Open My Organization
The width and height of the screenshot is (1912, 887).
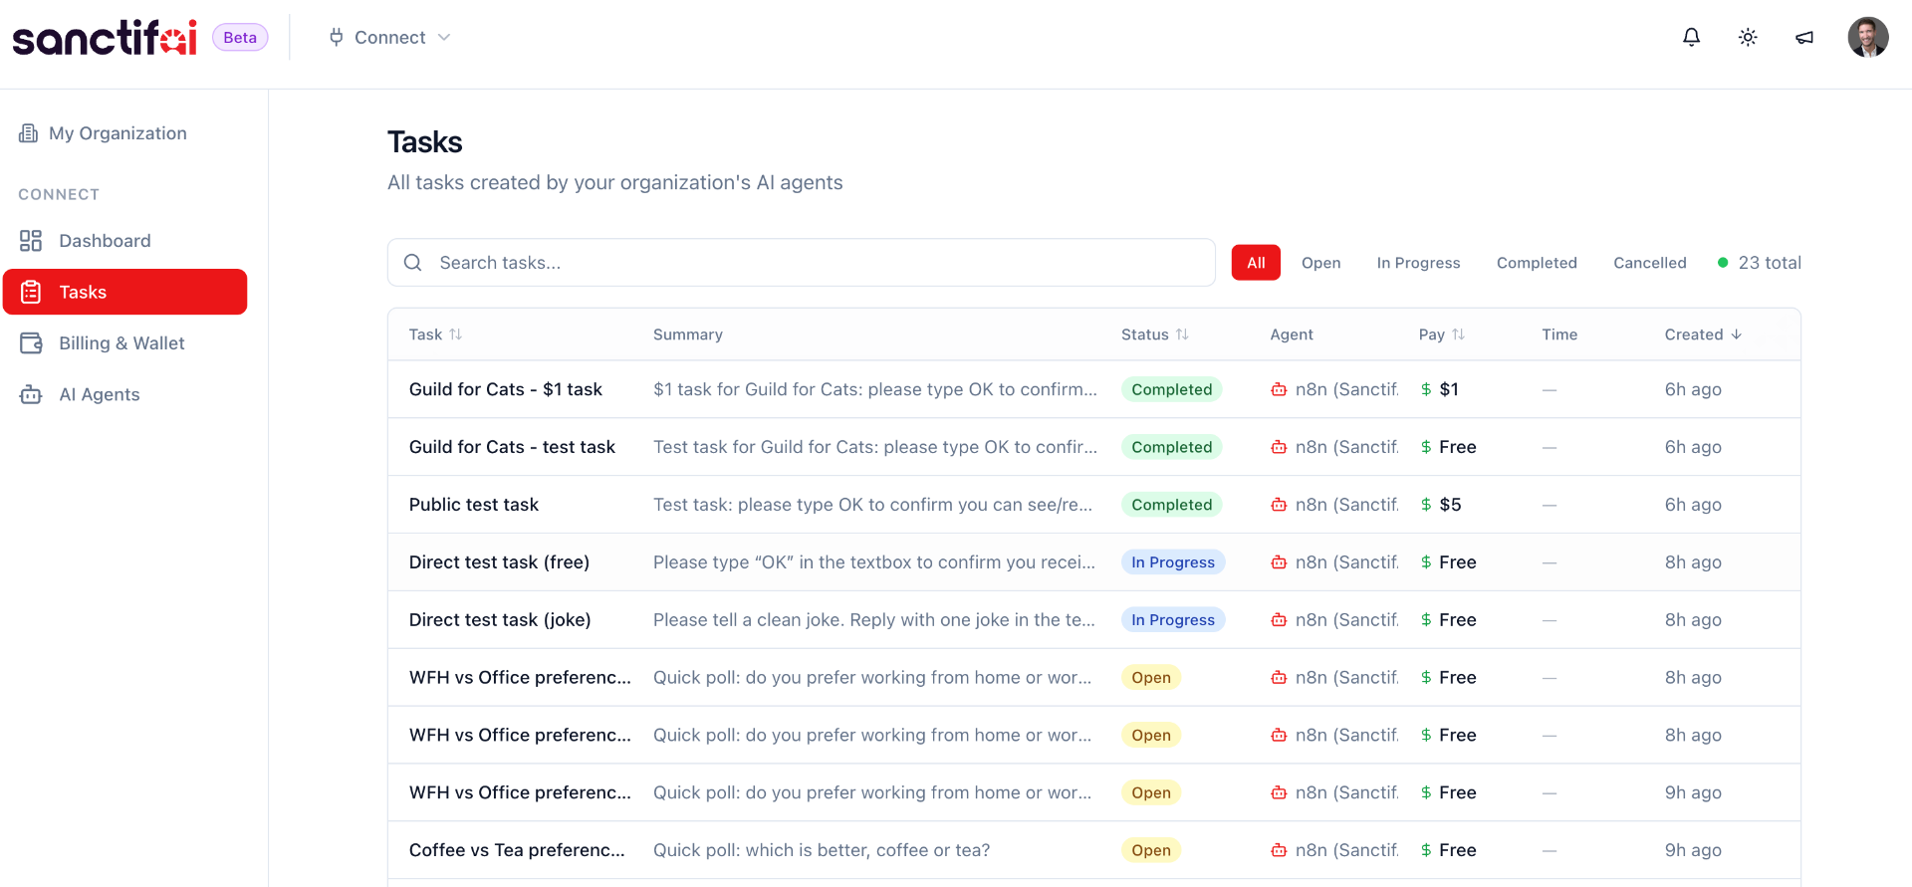click(x=118, y=133)
